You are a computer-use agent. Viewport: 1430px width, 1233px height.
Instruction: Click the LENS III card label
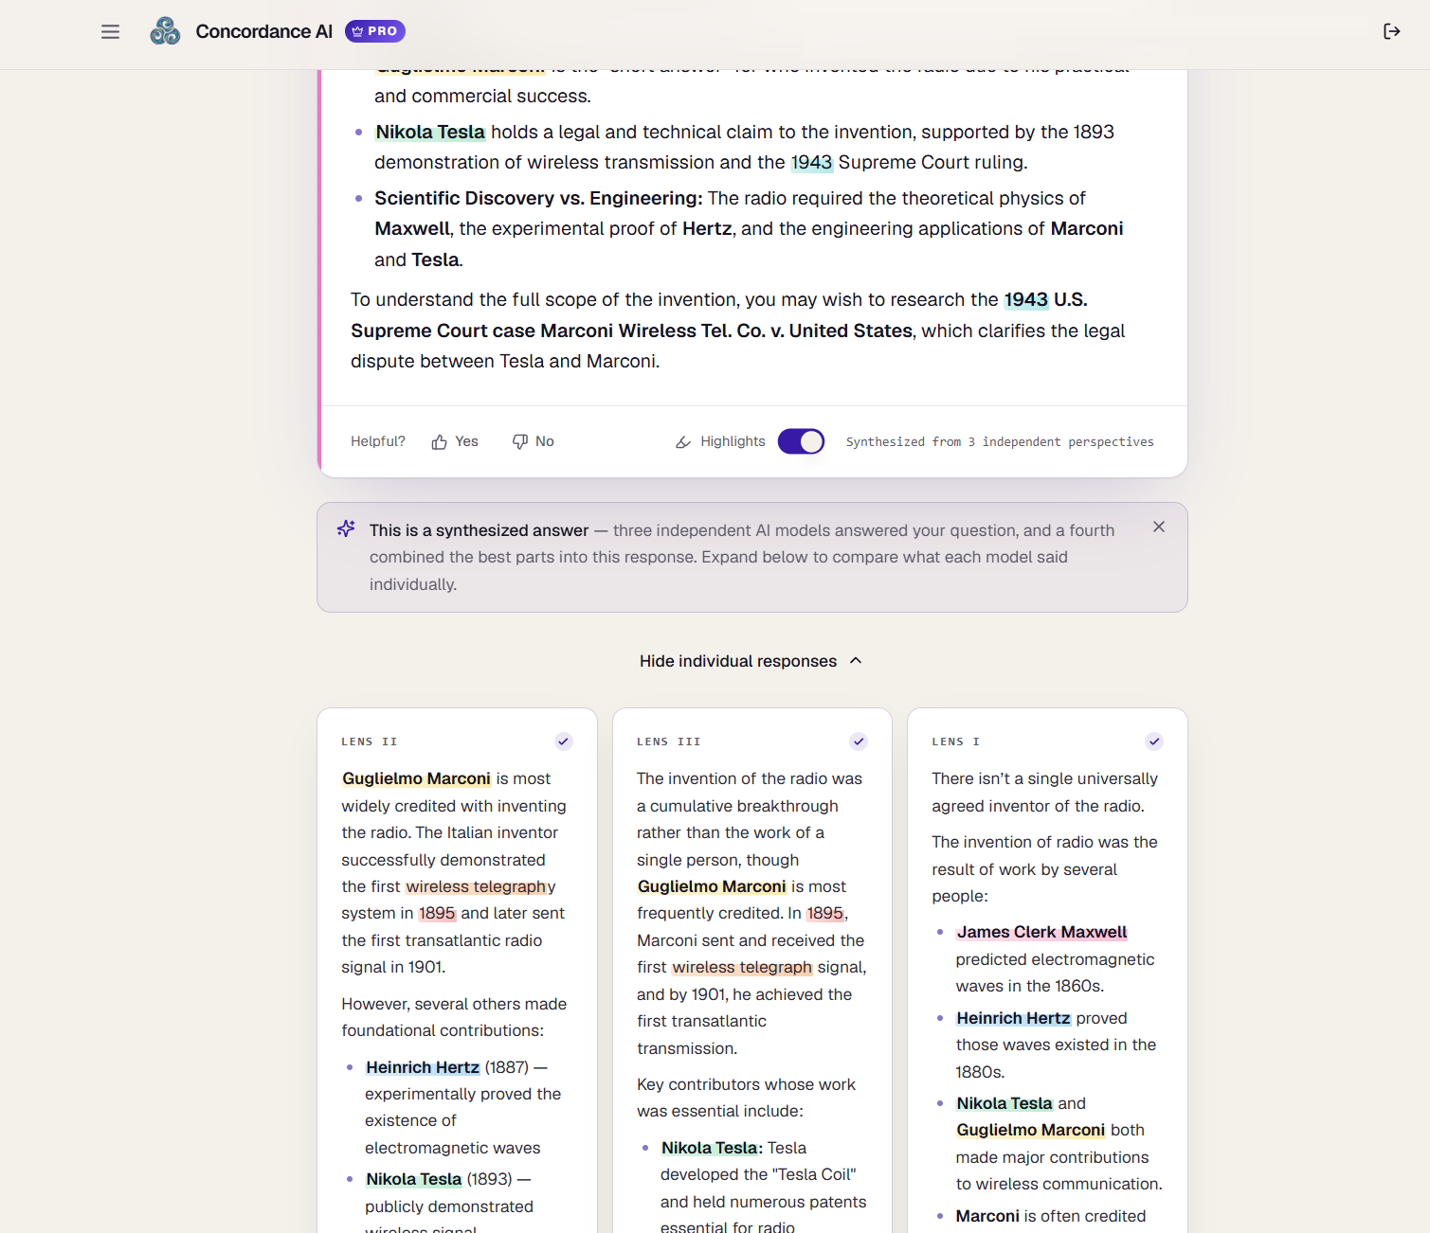[x=669, y=742]
